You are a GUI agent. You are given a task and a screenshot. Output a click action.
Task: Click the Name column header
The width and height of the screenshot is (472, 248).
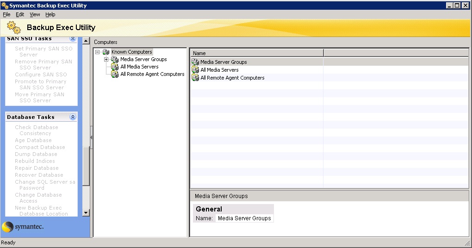click(x=257, y=53)
